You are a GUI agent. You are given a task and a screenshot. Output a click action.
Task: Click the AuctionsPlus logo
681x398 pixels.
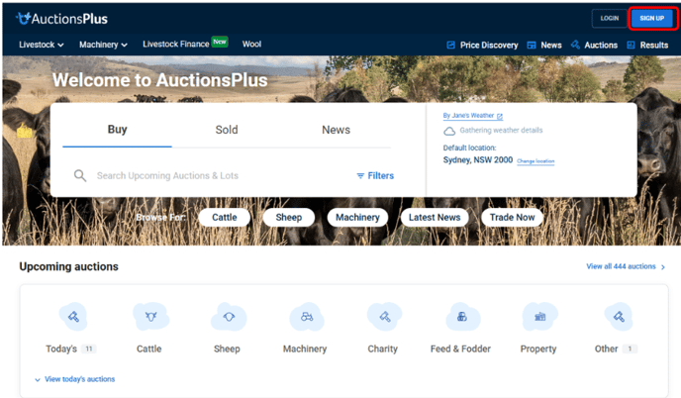click(x=61, y=19)
